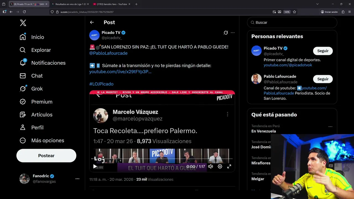Click the video progress bar
This screenshot has height=199, width=354.
click(x=162, y=159)
